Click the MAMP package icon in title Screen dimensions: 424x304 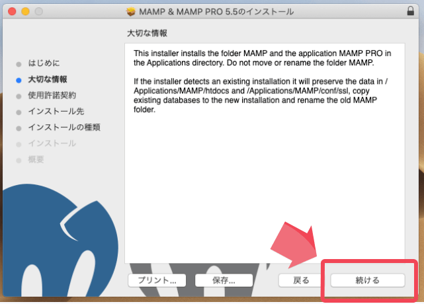[x=131, y=12]
